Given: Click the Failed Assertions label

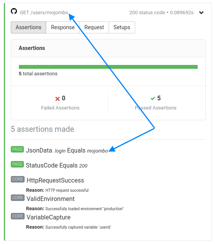Looking at the screenshot, I should click(x=60, y=108).
